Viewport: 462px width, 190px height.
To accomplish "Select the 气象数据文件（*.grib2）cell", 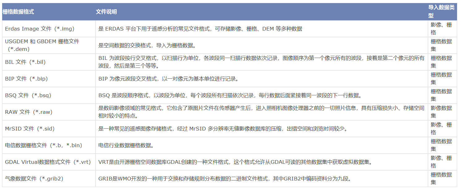I will 49,179.
